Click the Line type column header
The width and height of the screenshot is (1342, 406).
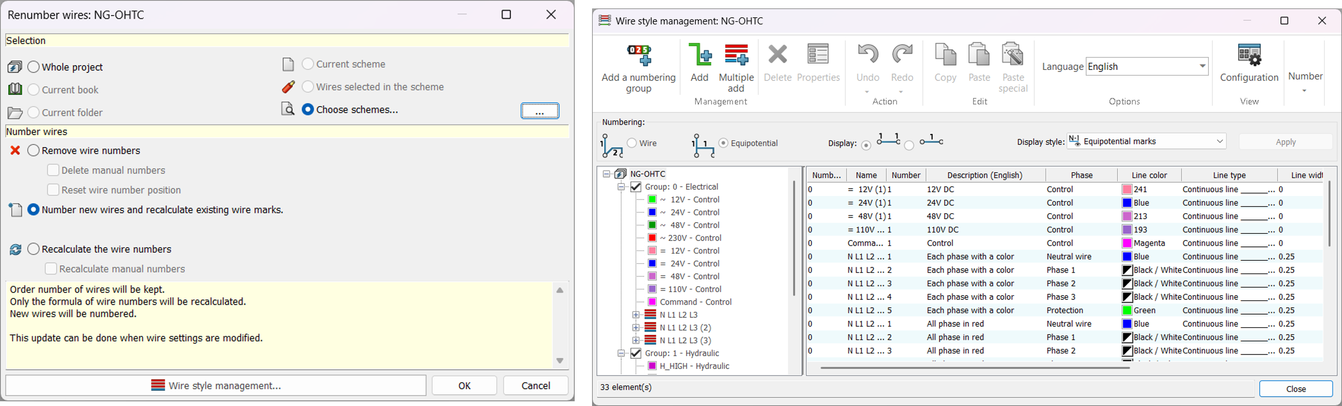coord(1229,175)
